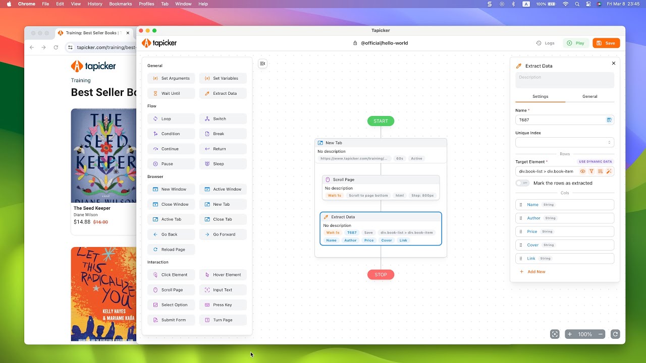Choose the Select Option interaction

[x=171, y=305]
